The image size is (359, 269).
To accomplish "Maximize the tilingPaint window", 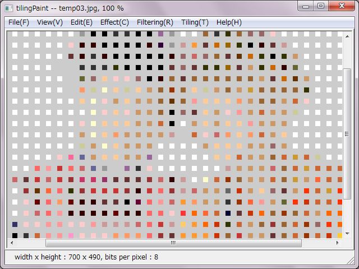I will click(x=321, y=6).
